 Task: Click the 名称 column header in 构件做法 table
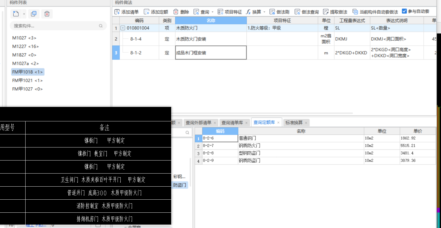click(x=211, y=20)
